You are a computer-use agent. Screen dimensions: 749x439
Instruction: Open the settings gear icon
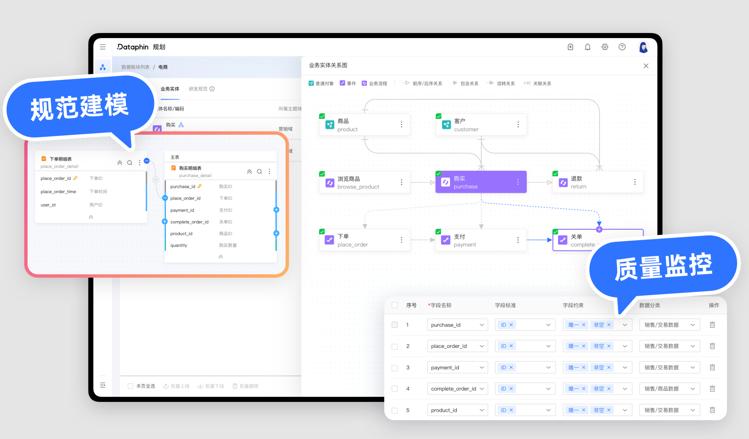point(605,47)
